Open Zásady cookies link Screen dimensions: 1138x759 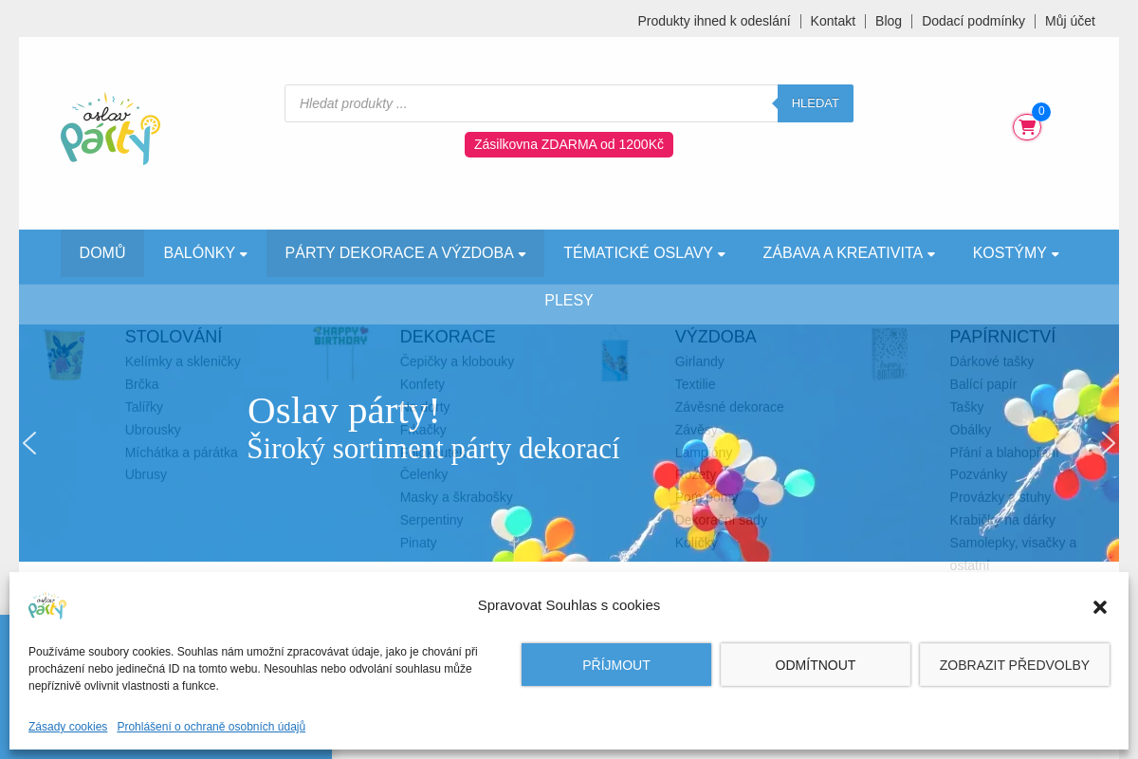(x=67, y=727)
